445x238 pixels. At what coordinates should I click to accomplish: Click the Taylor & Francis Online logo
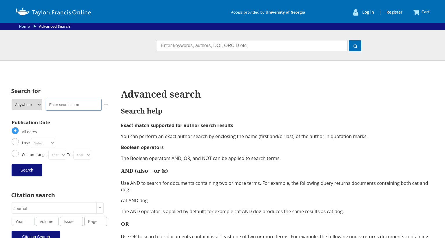(53, 12)
